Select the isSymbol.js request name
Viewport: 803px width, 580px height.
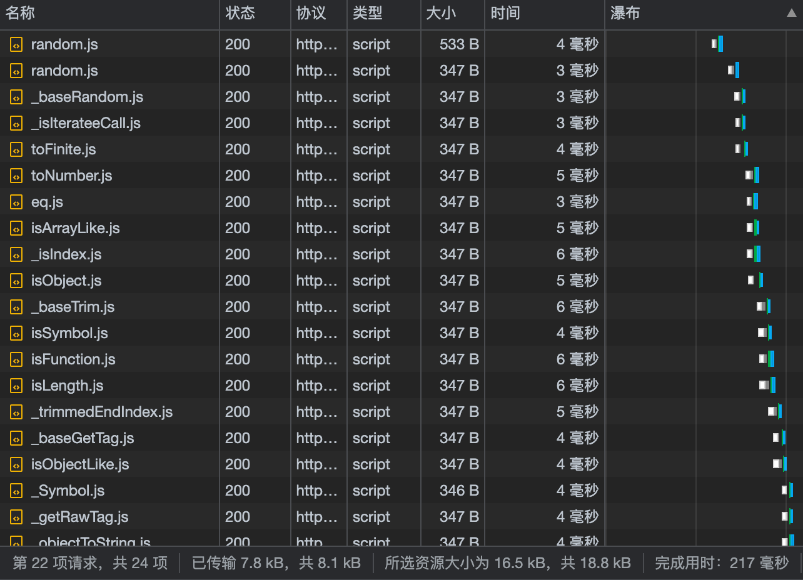pos(69,333)
